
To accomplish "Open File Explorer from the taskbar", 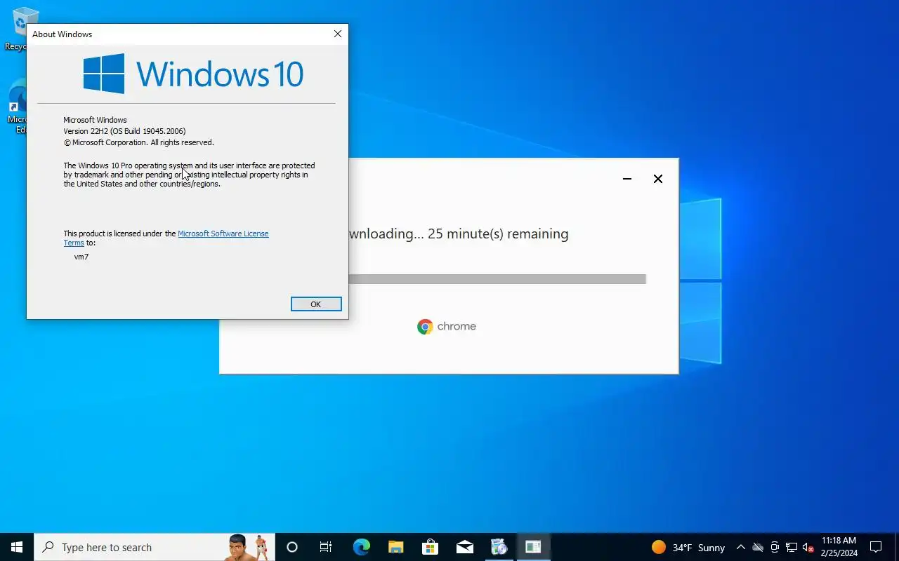I will pos(396,547).
